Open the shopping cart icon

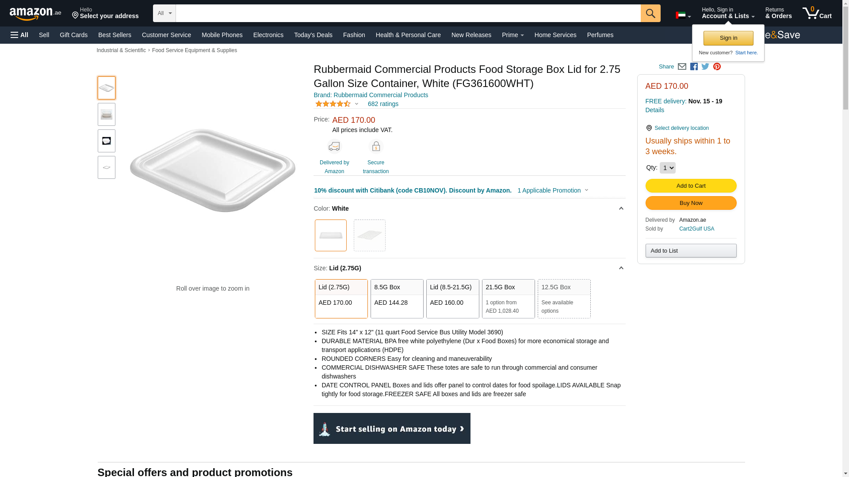click(x=817, y=13)
